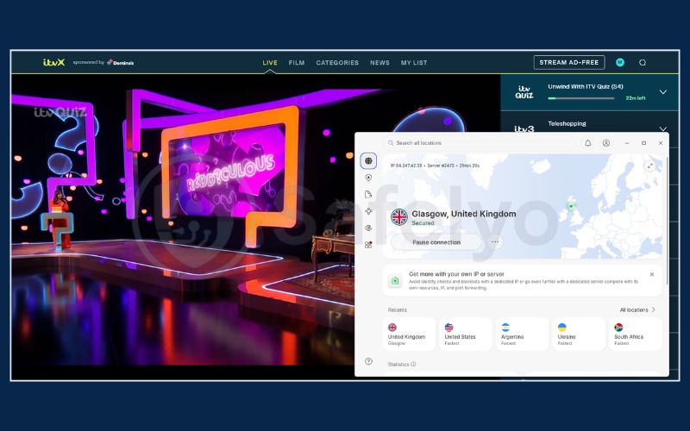
Task: Click the Search all locations field in VPN
Action: [x=479, y=143]
